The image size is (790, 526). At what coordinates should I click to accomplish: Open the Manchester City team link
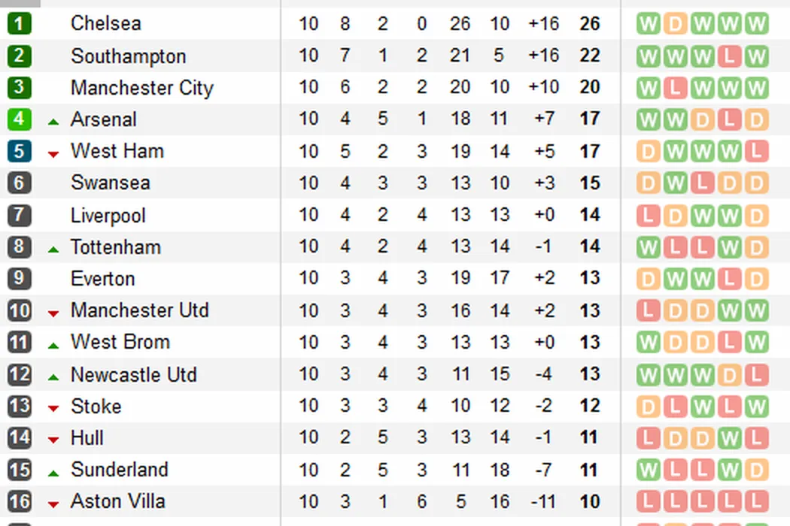click(x=141, y=88)
